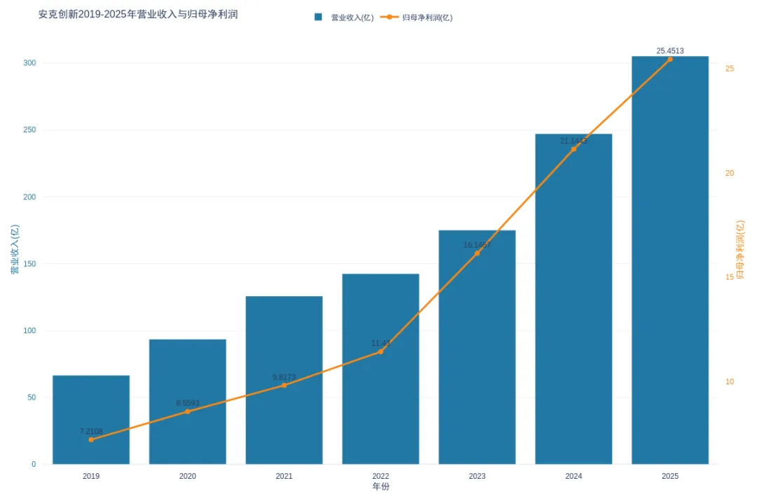757x504 pixels.
Task: Click the right axis tick 20
Action: pyautogui.click(x=730, y=173)
